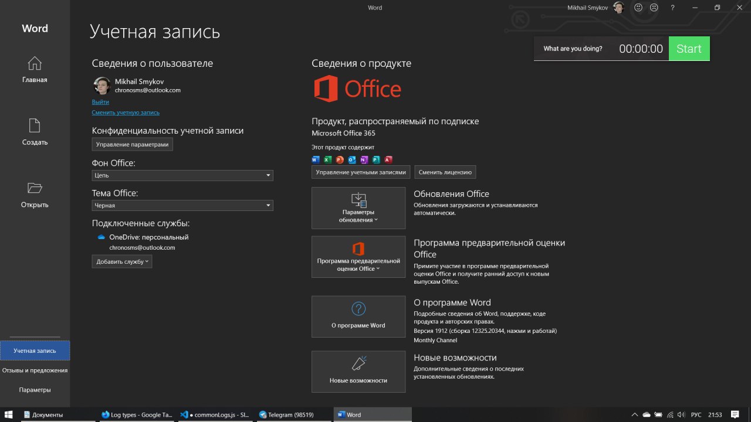Click the Word product icon

click(316, 159)
